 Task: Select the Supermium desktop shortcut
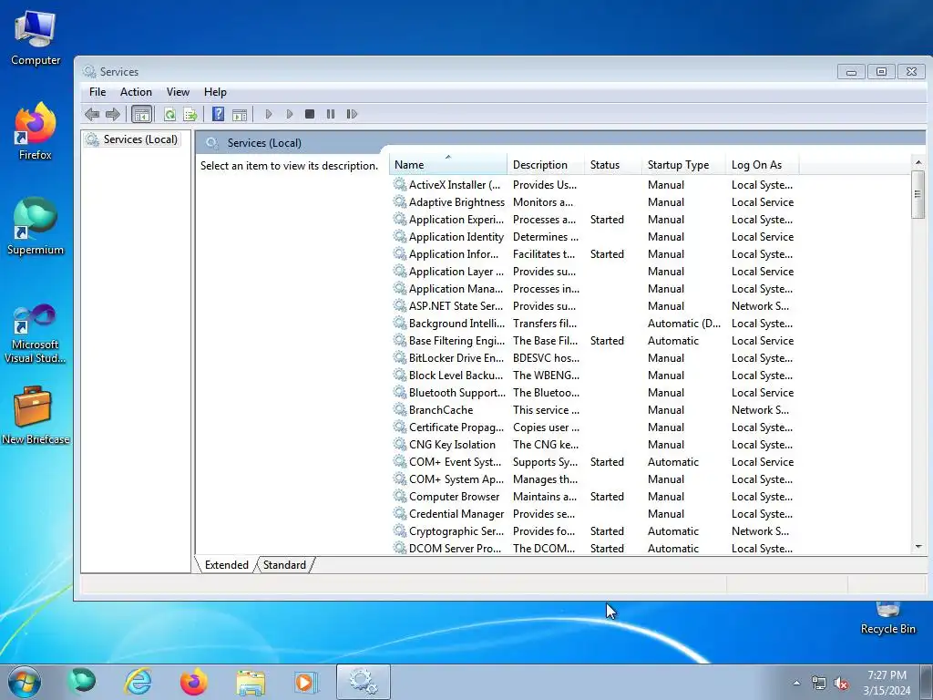pyautogui.click(x=36, y=226)
